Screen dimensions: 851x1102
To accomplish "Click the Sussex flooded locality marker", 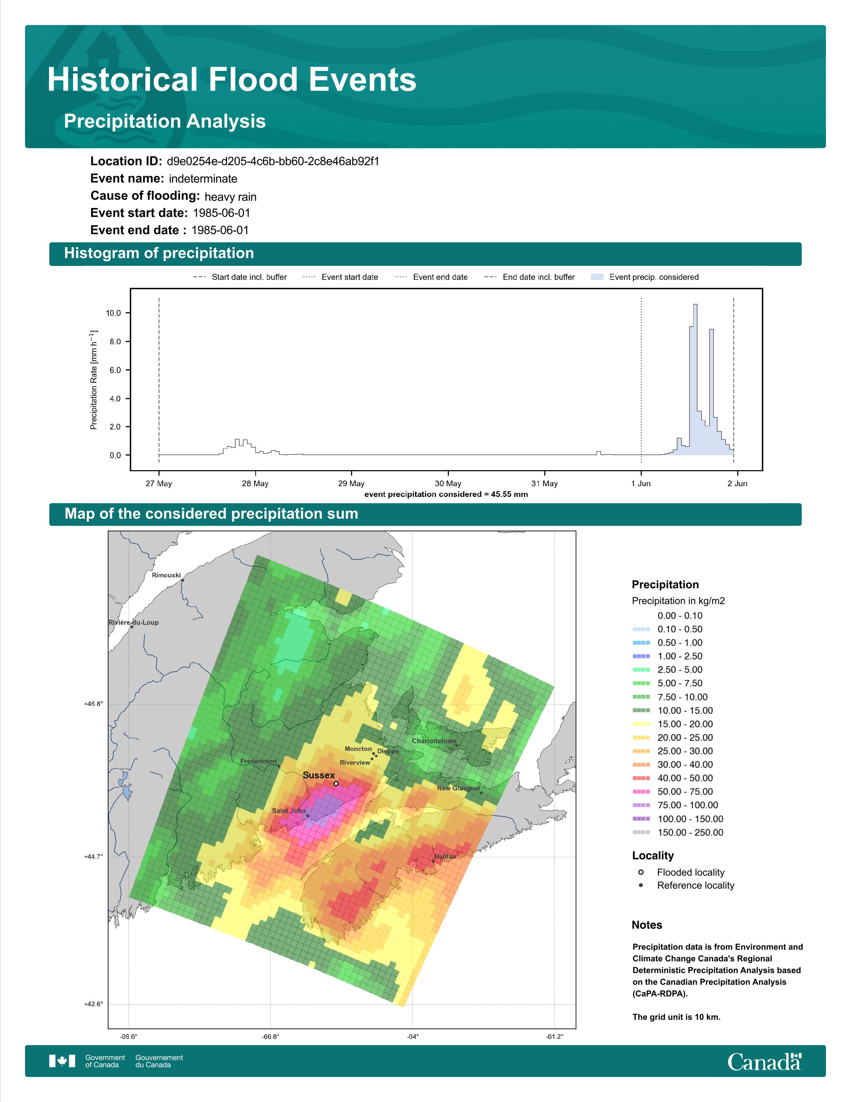I will (336, 784).
